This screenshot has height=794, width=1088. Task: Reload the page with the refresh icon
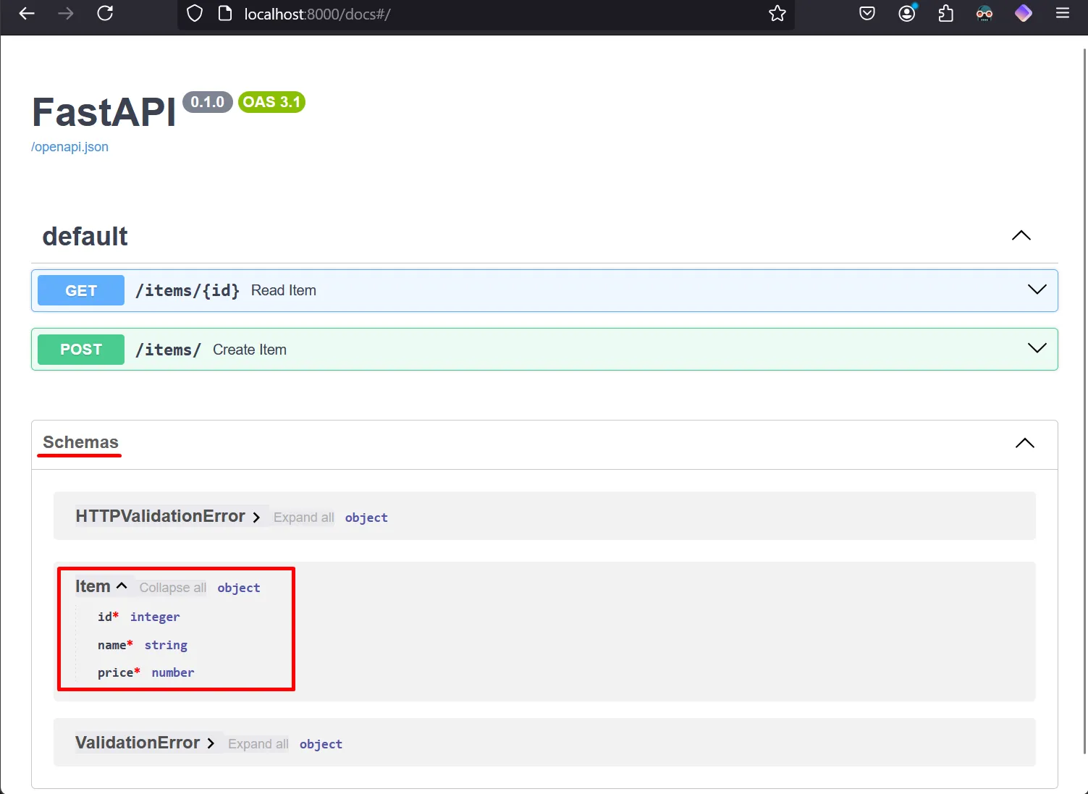click(105, 14)
